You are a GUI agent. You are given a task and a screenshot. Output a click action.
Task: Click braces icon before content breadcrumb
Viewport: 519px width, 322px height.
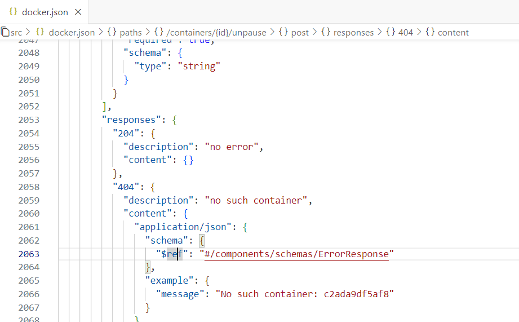point(430,32)
